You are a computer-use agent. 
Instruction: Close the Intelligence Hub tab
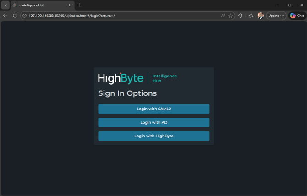[x=70, y=5]
